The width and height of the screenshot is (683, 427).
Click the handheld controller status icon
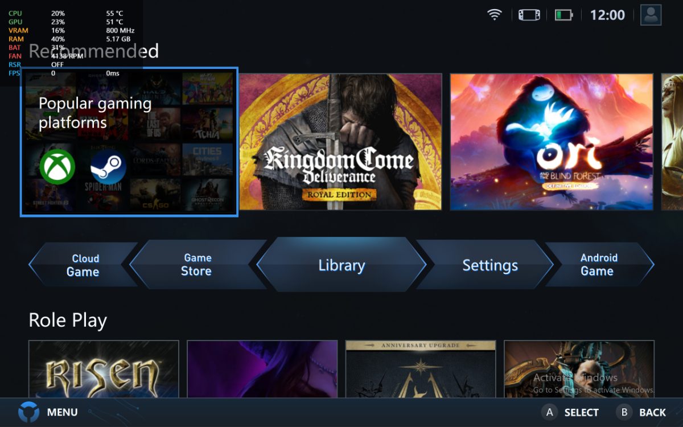coord(529,15)
